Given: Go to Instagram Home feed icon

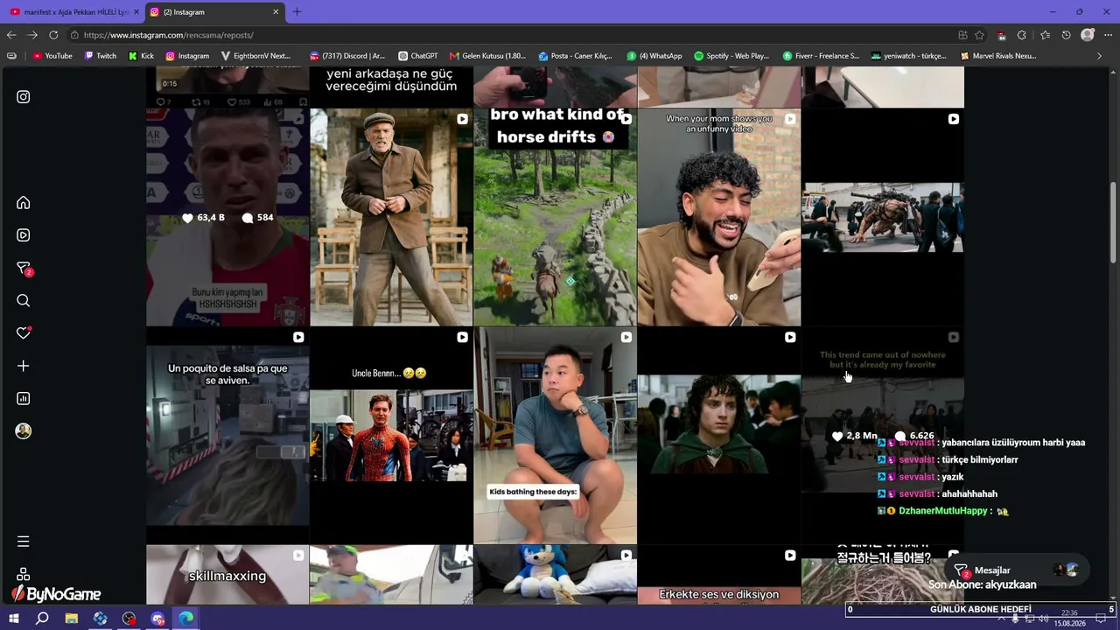Looking at the screenshot, I should coord(24,203).
